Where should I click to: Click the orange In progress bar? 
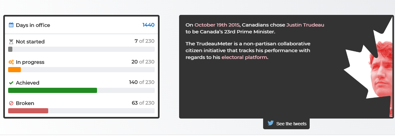pyautogui.click(x=14, y=70)
